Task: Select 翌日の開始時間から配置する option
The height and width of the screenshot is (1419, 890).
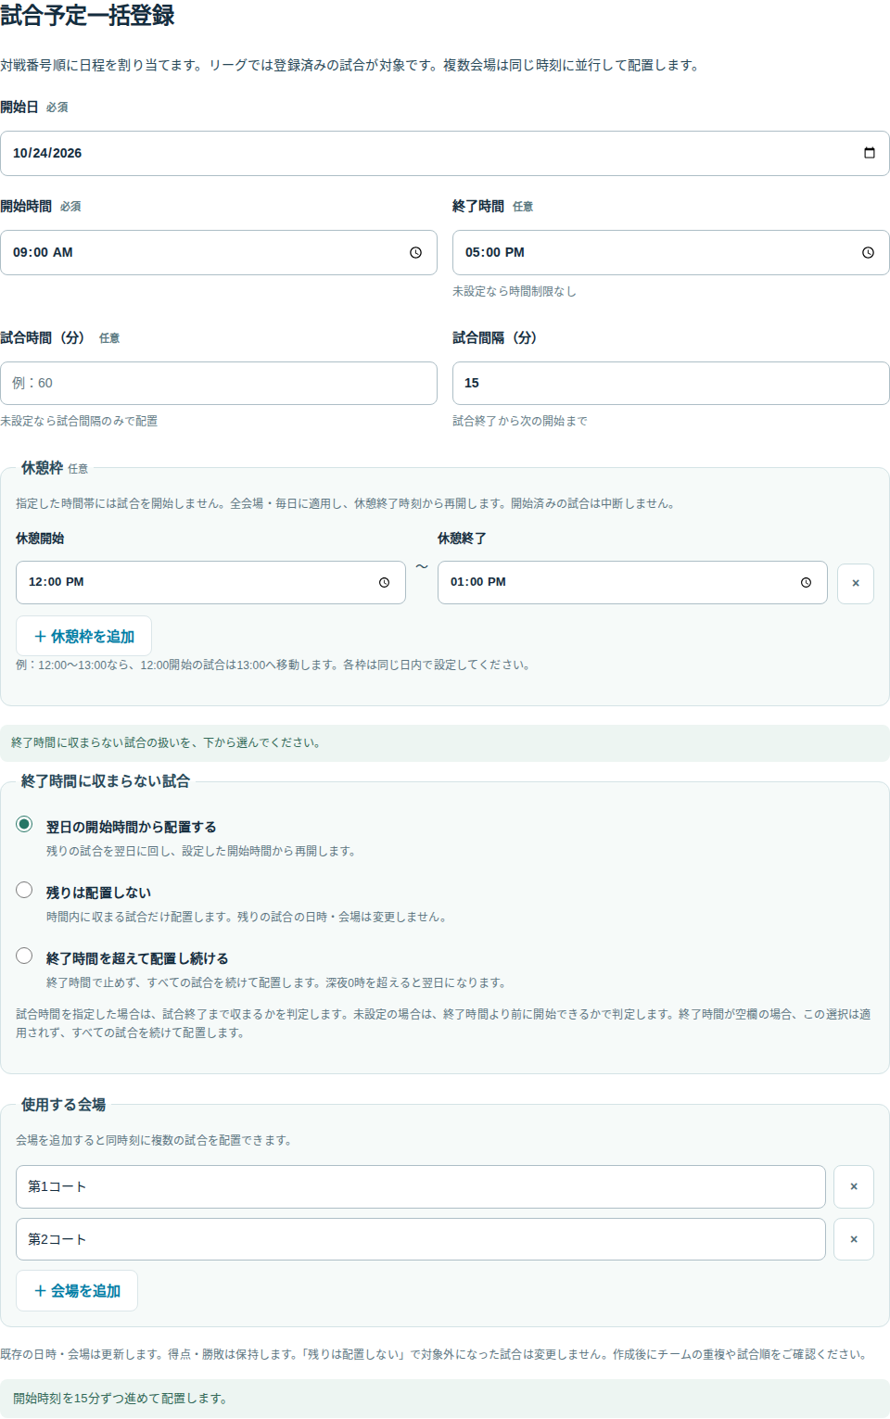Action: point(24,824)
